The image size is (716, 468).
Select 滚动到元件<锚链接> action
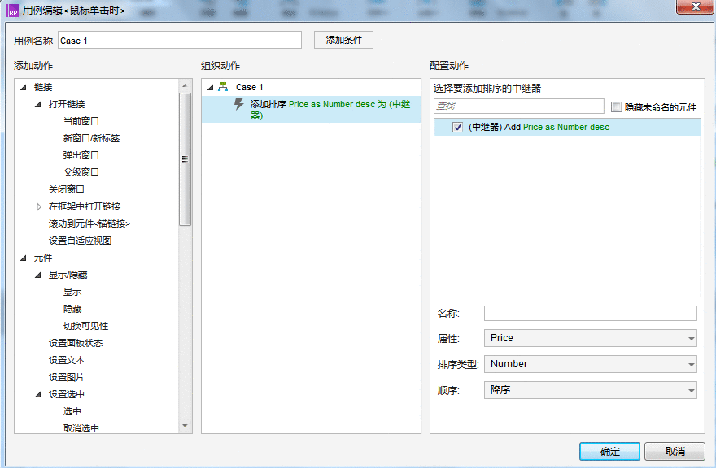(x=89, y=223)
